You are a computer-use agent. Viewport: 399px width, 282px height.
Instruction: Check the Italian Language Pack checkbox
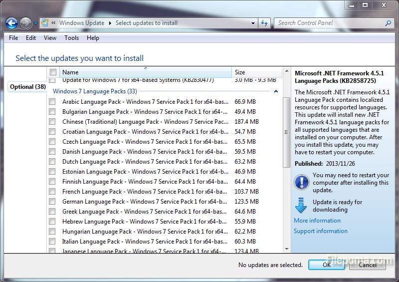[x=52, y=241]
